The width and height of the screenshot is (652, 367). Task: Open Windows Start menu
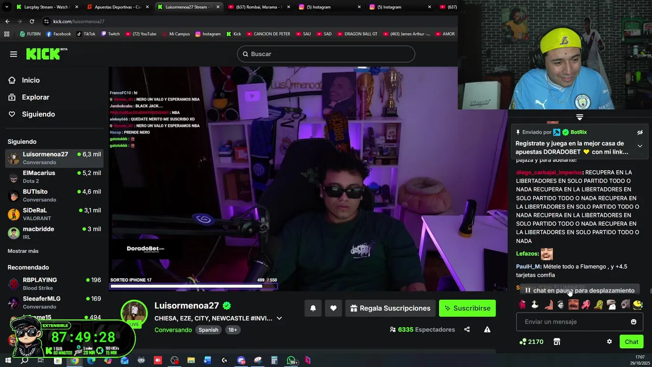pos(8,361)
